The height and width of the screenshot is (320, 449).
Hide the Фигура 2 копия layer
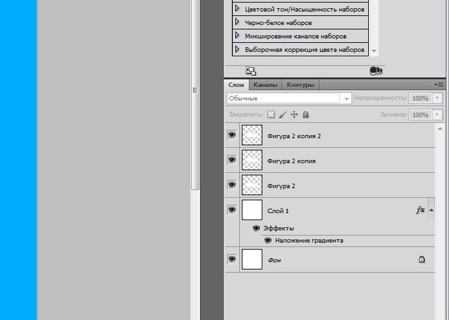[232, 160]
